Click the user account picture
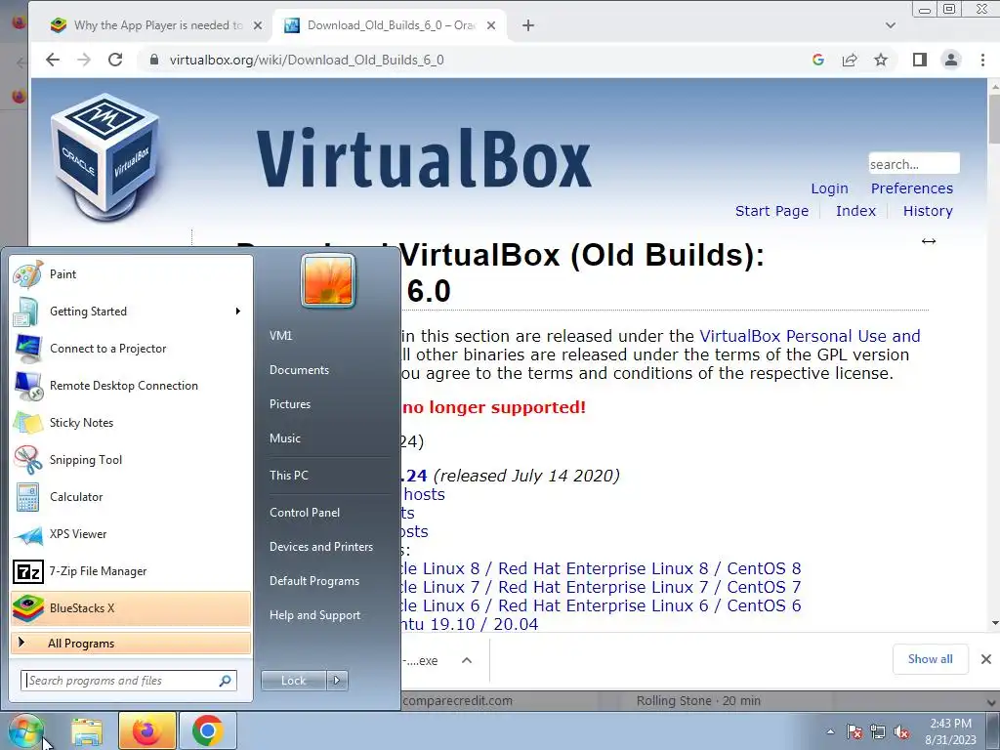The width and height of the screenshot is (1000, 750). point(328,280)
